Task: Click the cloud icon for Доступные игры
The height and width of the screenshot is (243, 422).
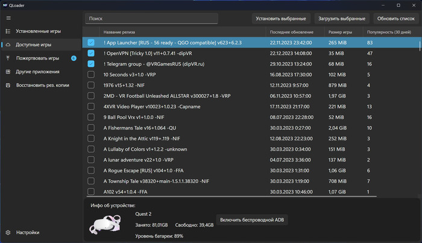Action: click(8, 45)
